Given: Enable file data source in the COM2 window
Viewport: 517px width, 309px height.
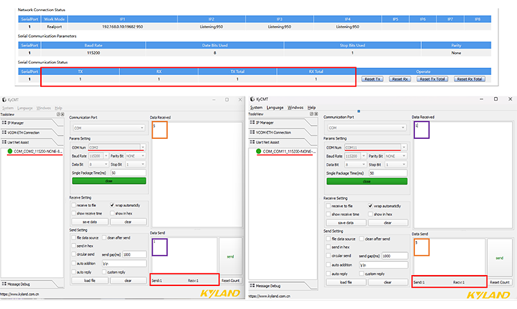Looking at the screenshot, I should (x=74, y=237).
